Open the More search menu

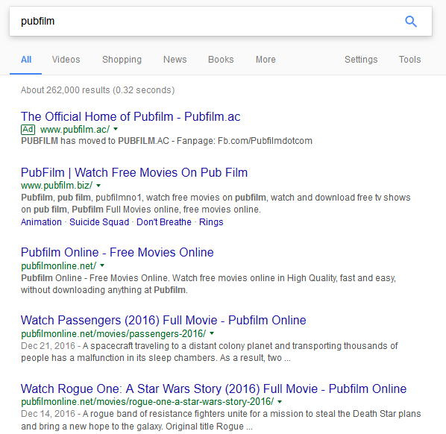266,60
